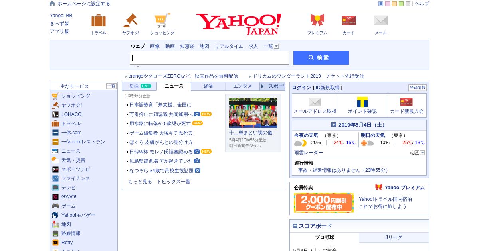
Task: Open トラベル in the services sidebar
Action: tap(71, 124)
